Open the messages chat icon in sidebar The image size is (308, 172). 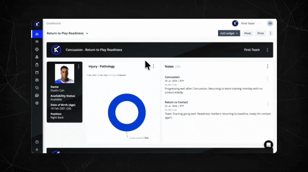click(x=37, y=88)
